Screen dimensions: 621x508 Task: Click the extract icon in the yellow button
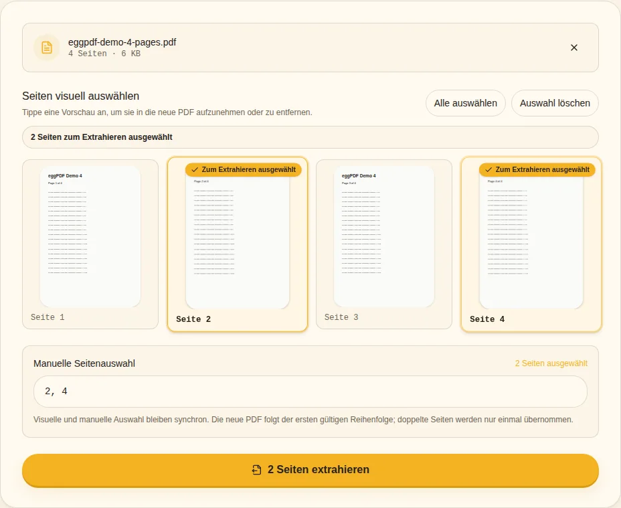[x=257, y=470]
